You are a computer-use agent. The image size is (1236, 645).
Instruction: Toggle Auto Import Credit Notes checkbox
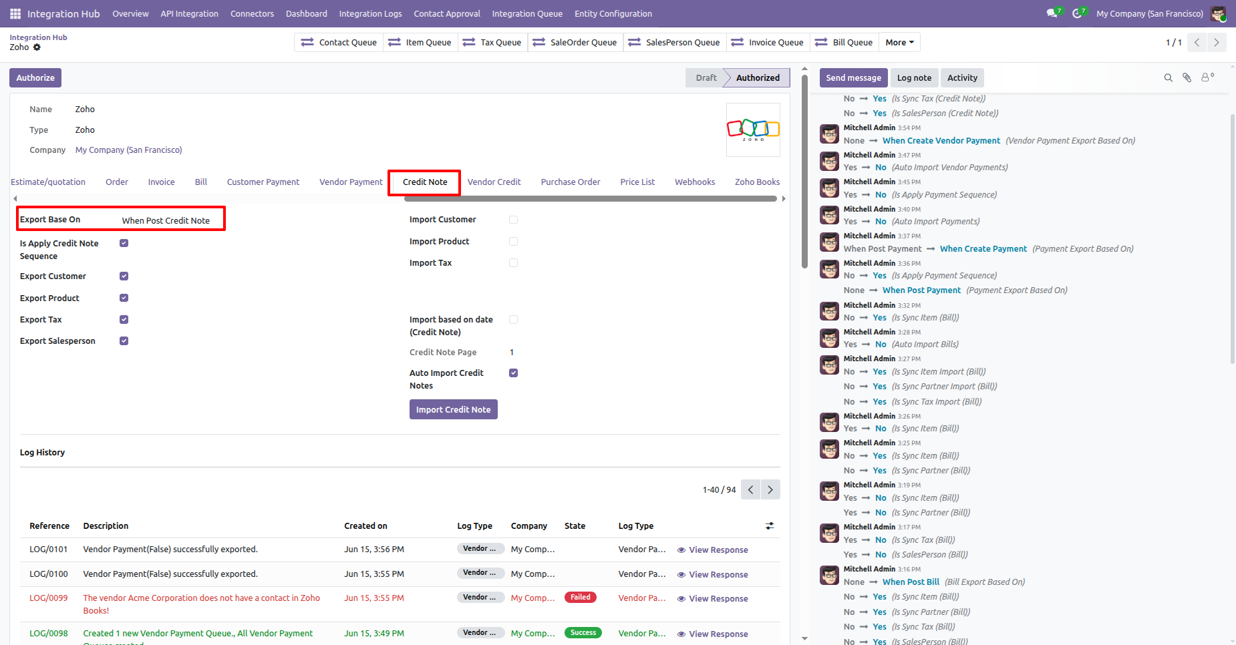point(513,373)
